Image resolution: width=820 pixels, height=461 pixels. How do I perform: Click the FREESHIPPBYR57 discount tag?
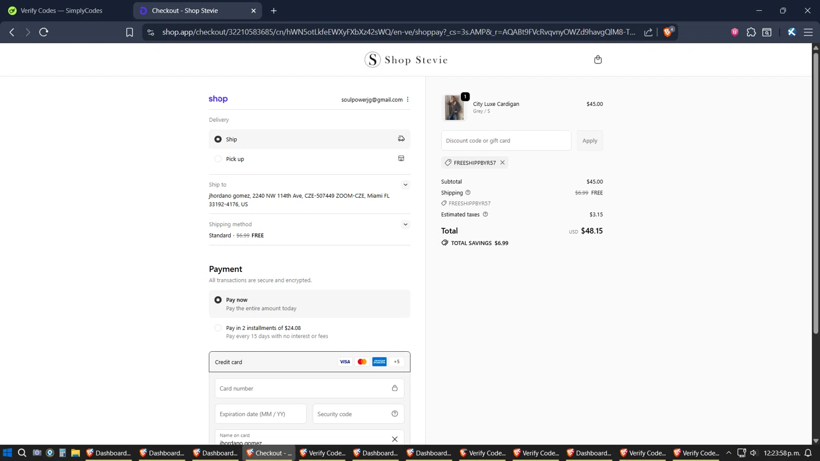coord(475,162)
